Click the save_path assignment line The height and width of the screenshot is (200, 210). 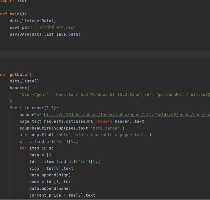[x=43, y=27]
